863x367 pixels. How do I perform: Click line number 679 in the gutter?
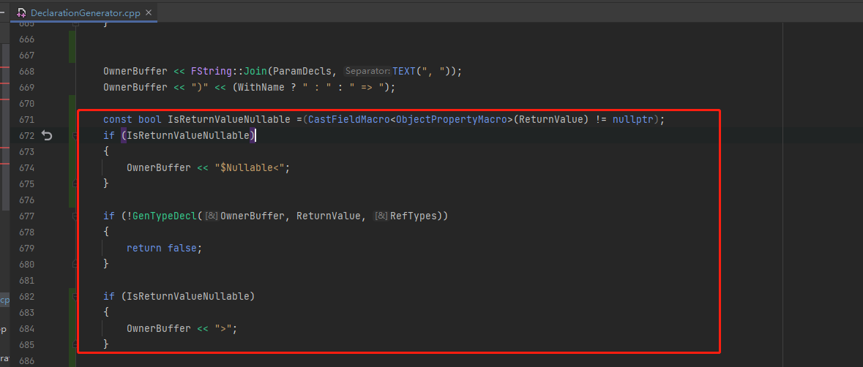26,249
